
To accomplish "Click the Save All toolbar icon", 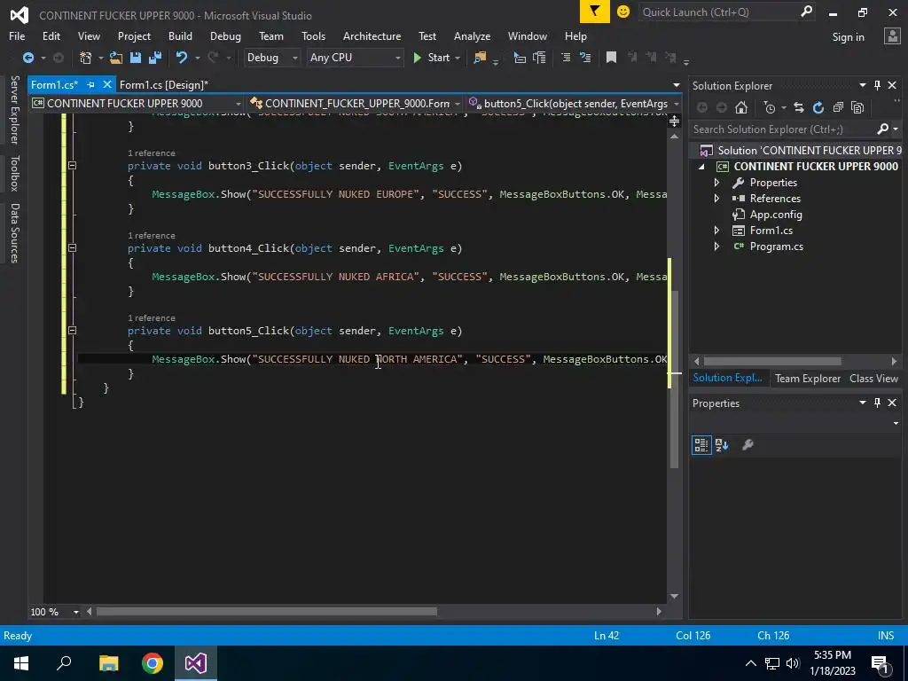I will point(154,58).
